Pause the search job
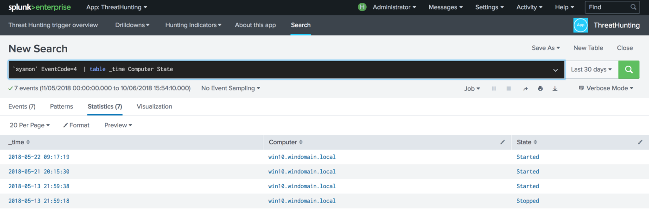Screen dimensions: 649x210 click(x=494, y=88)
